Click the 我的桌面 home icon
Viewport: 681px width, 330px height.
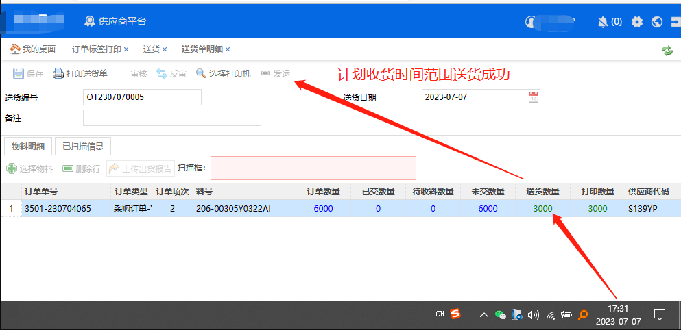[15, 49]
